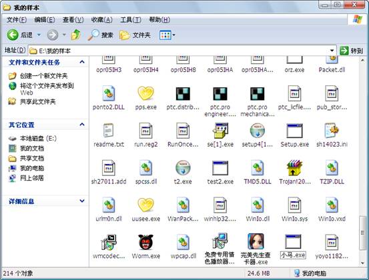The width and height of the screenshot is (369, 280).
Task: Collapse the 其它位置 panel
Action: click(x=82, y=125)
